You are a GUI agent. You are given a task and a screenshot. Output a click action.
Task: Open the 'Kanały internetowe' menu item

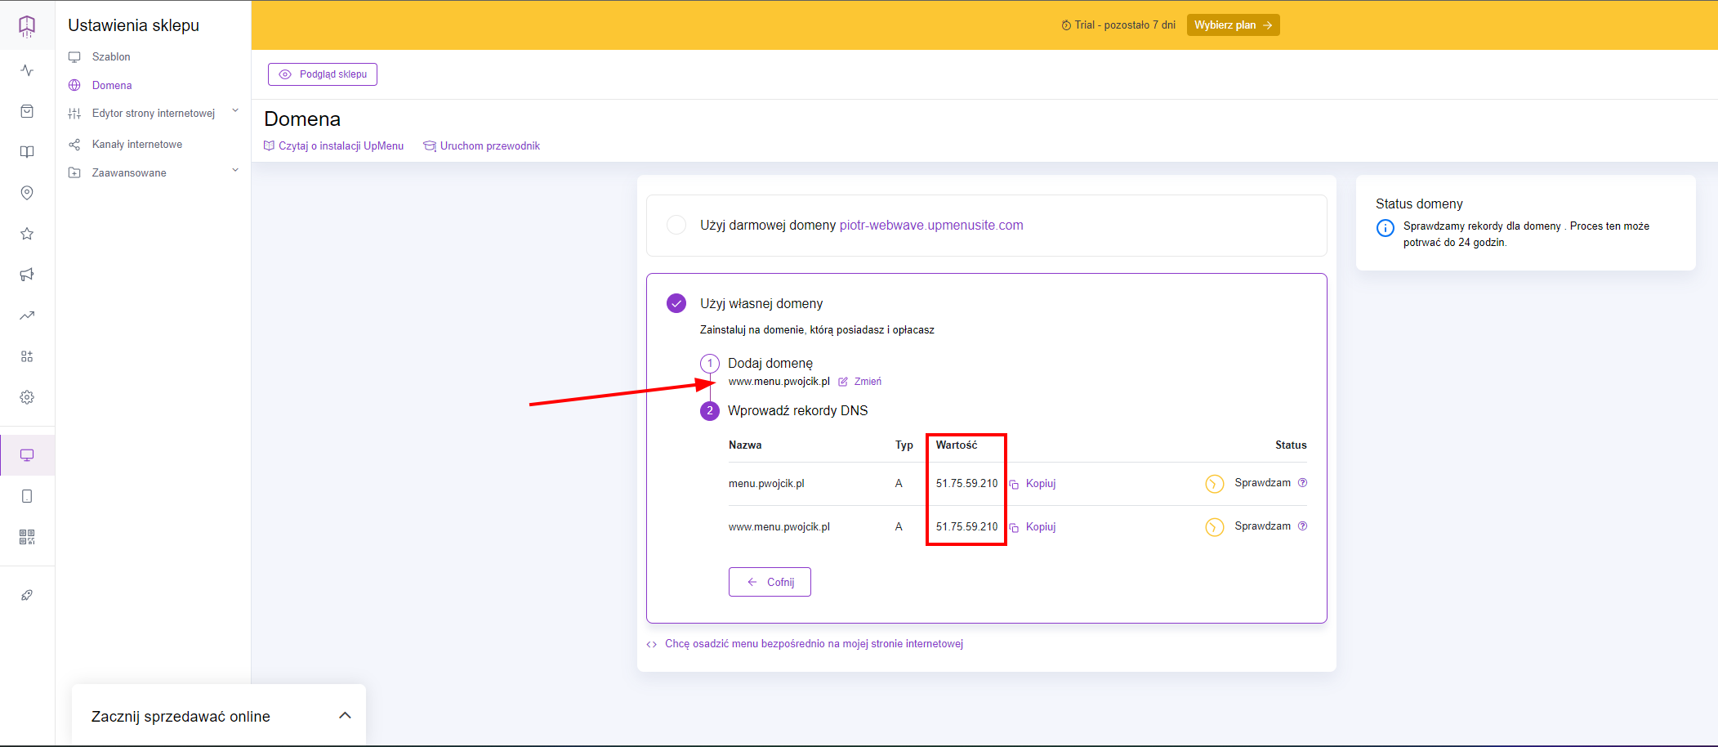[x=136, y=145]
